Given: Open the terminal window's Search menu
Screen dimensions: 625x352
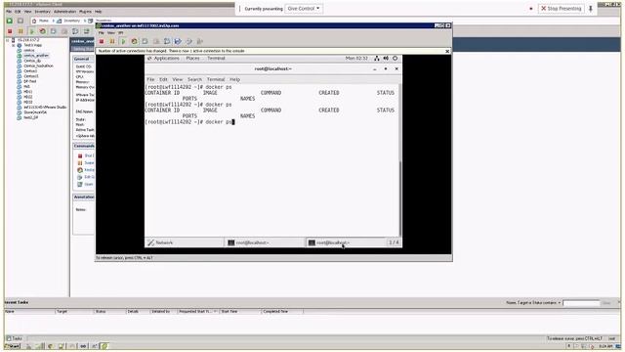Looking at the screenshot, I should 195,79.
